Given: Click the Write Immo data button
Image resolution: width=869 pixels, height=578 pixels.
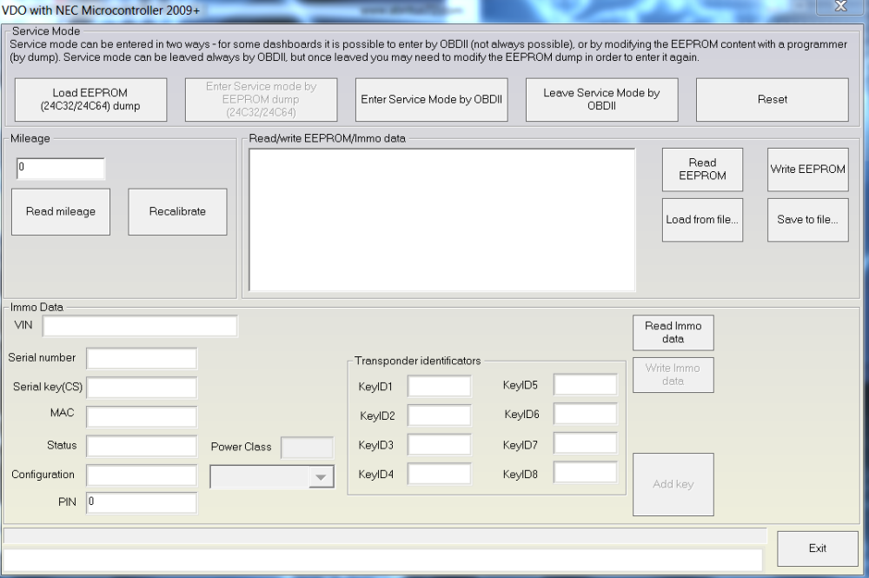Looking at the screenshot, I should coord(673,375).
